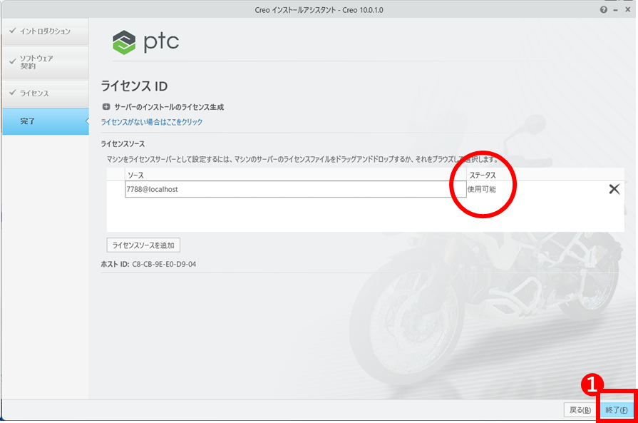Click the ステータス column header
Screen dimensions: 638x423
pos(482,175)
